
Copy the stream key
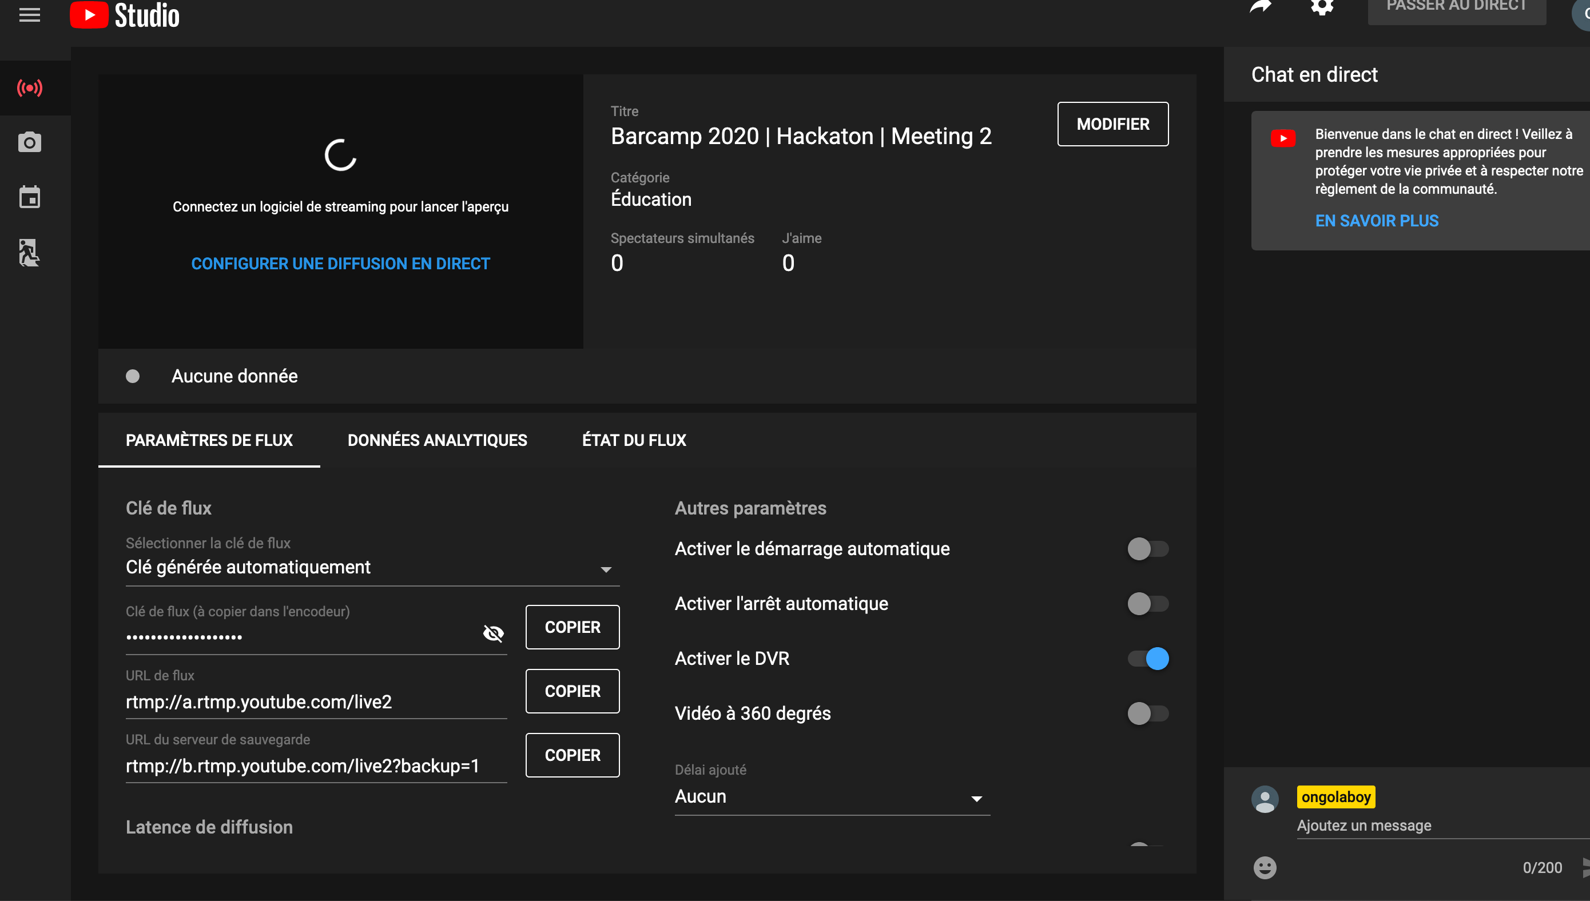coord(573,627)
